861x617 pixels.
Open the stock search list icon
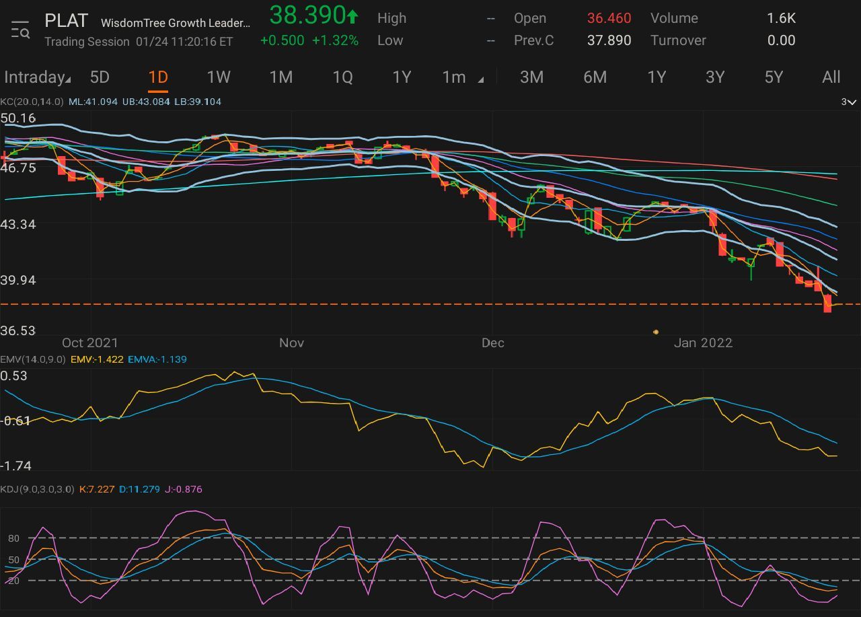(x=20, y=30)
